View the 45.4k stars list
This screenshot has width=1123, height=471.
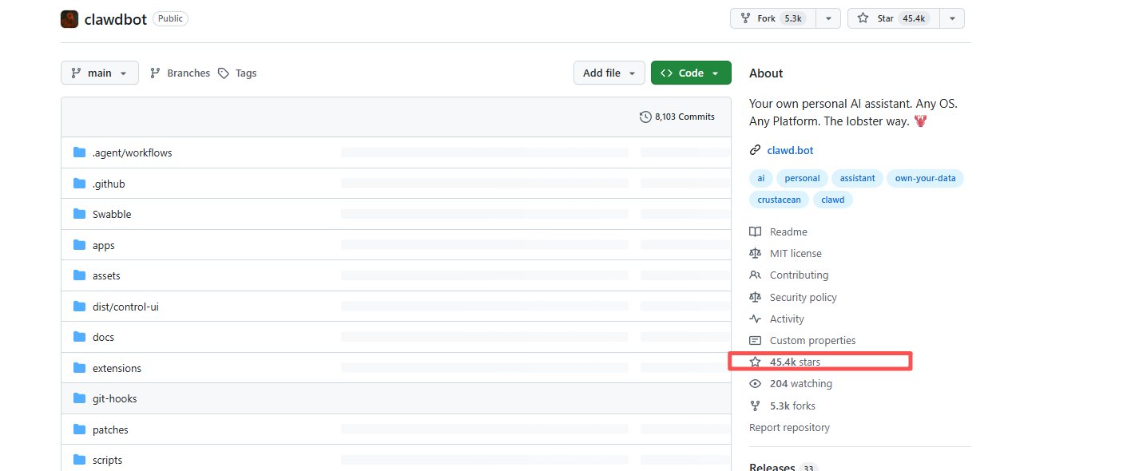[x=795, y=362]
